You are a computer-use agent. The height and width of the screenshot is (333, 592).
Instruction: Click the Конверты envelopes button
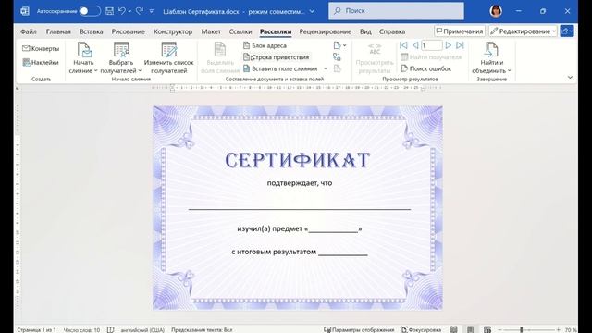(41, 48)
